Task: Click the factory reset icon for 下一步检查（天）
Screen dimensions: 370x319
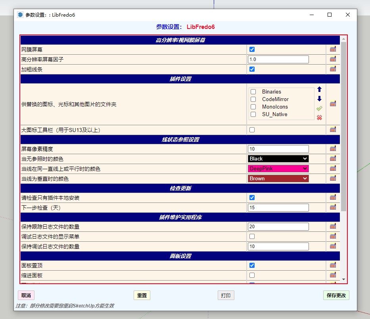Action: (x=333, y=207)
